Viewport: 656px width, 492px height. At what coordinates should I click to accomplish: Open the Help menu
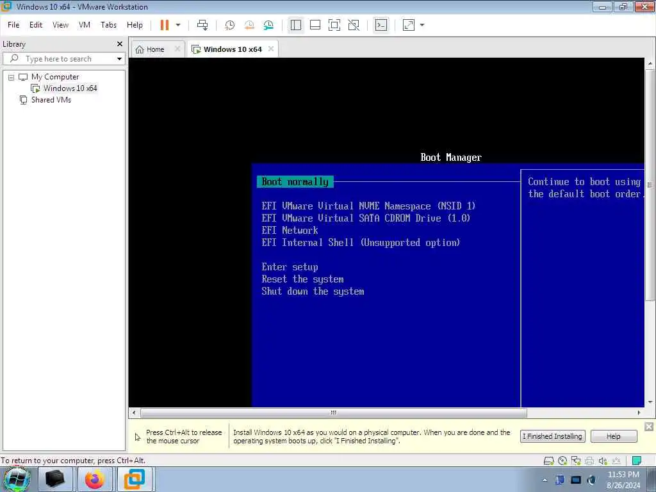point(135,25)
